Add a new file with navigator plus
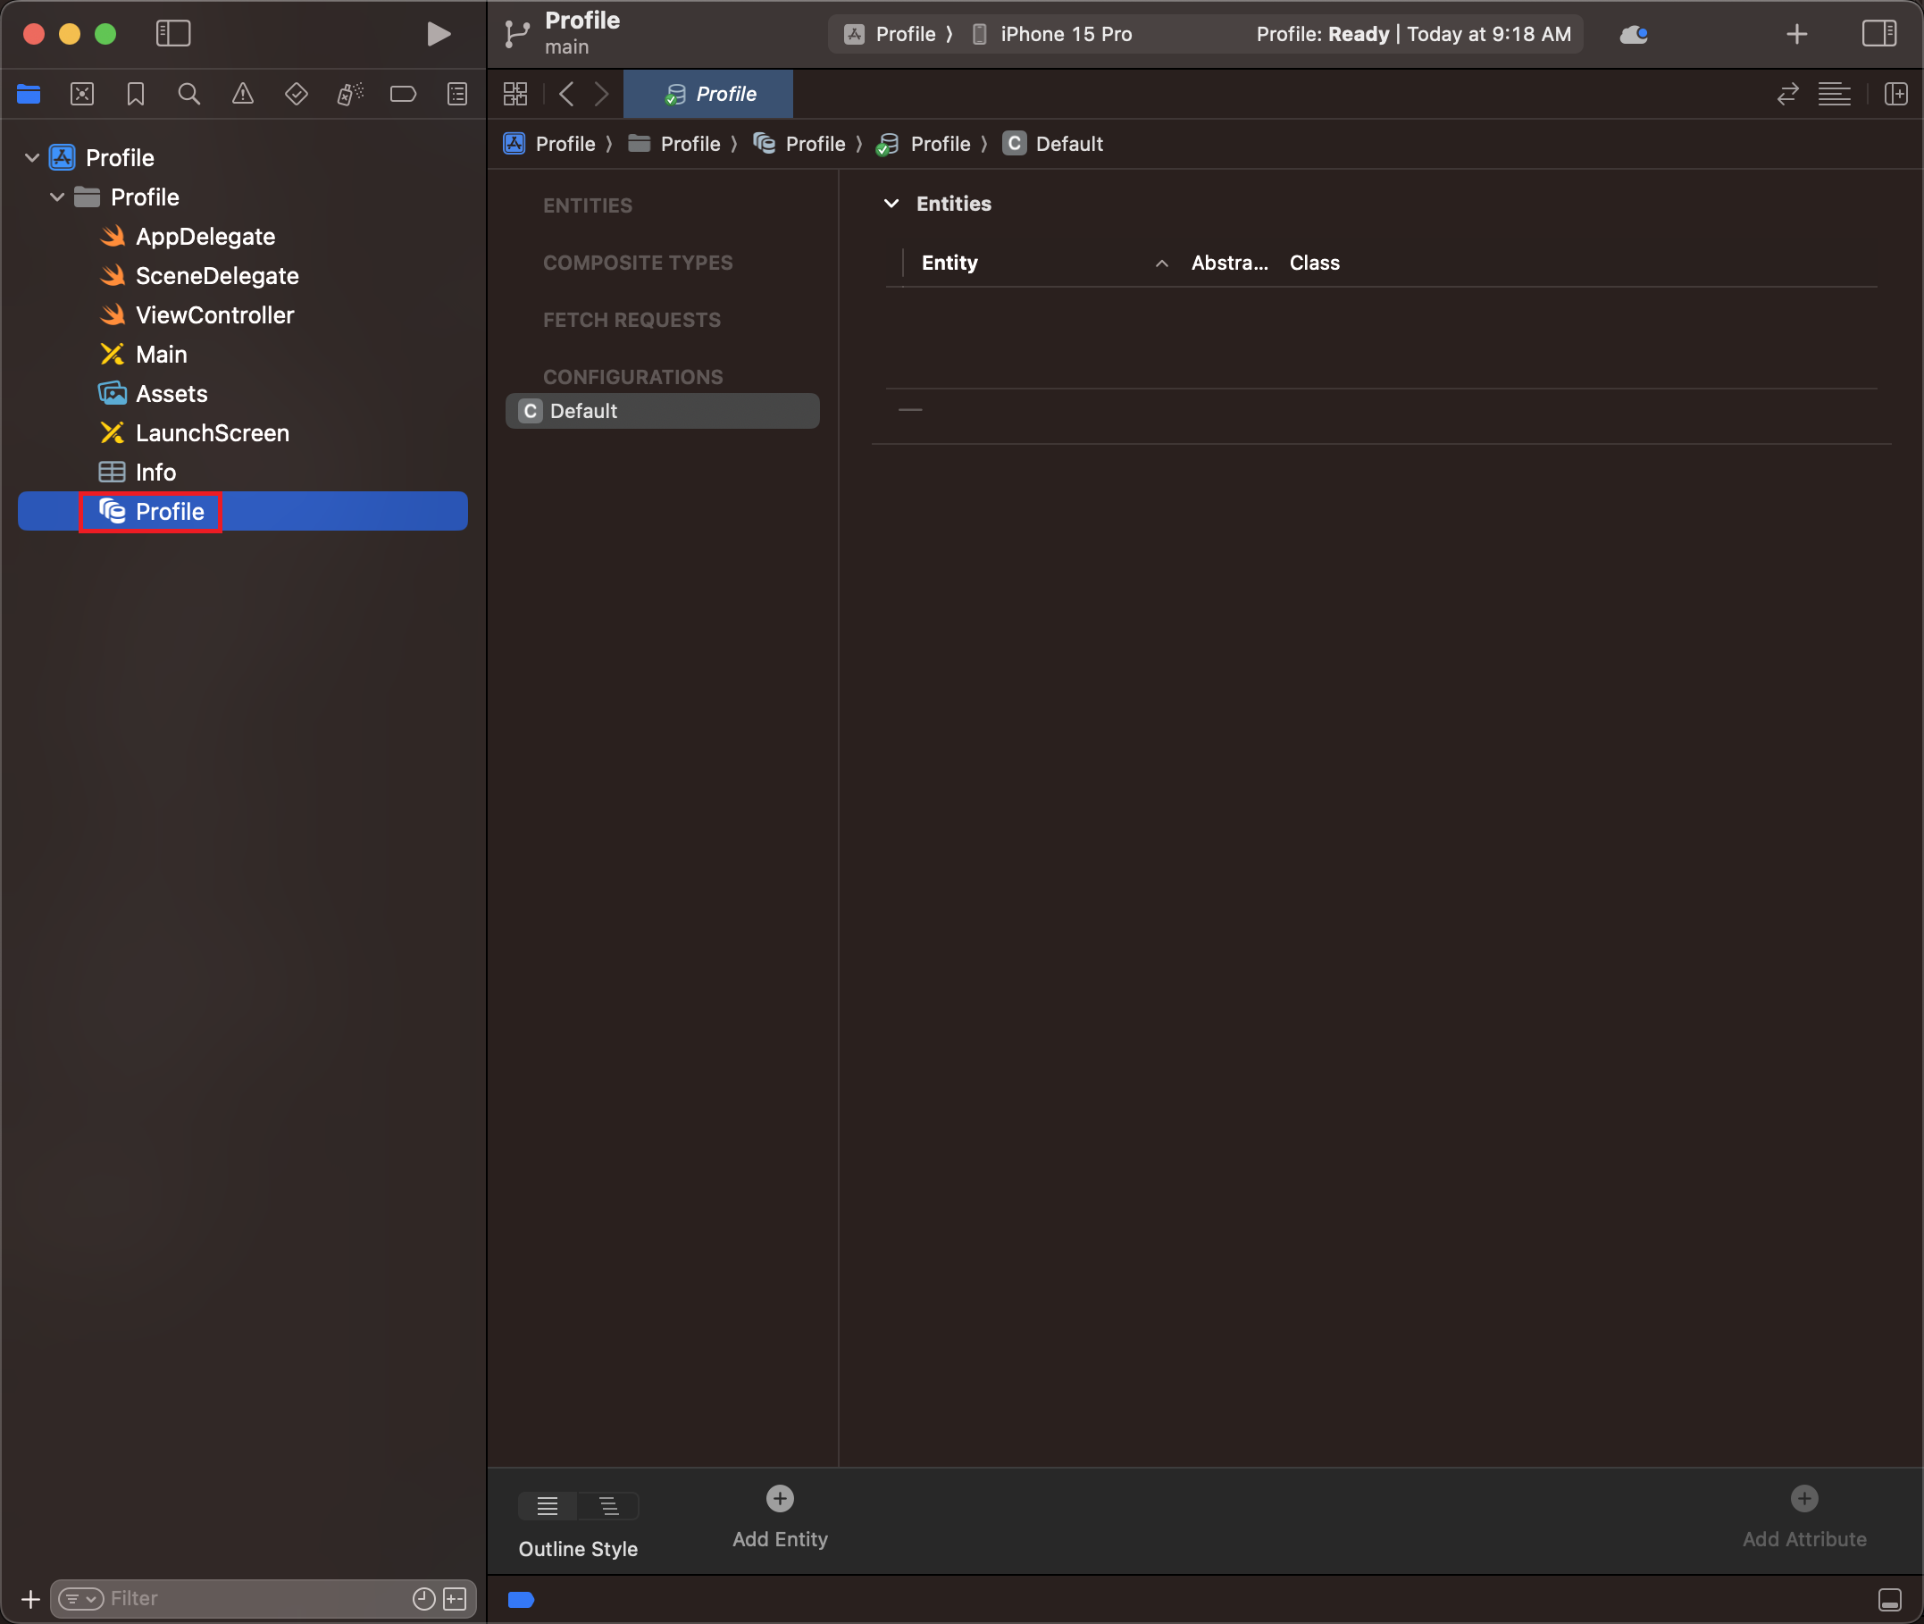The width and height of the screenshot is (1924, 1624). click(30, 1599)
